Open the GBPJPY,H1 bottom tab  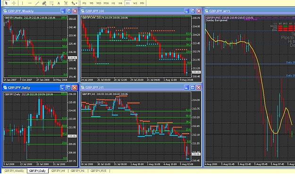tap(77, 171)
